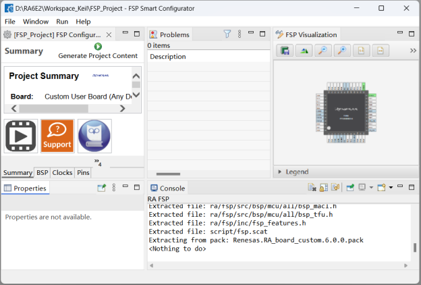Click the Renesas chip package image
Screen dimensions: 421x285
tap(346, 112)
